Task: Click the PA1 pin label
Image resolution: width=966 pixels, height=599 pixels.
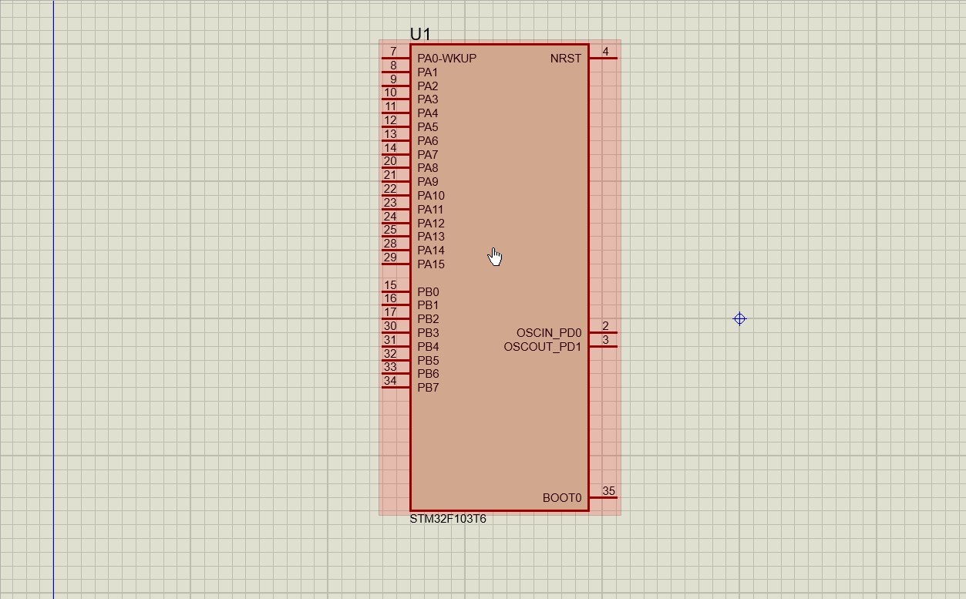Action: 428,72
